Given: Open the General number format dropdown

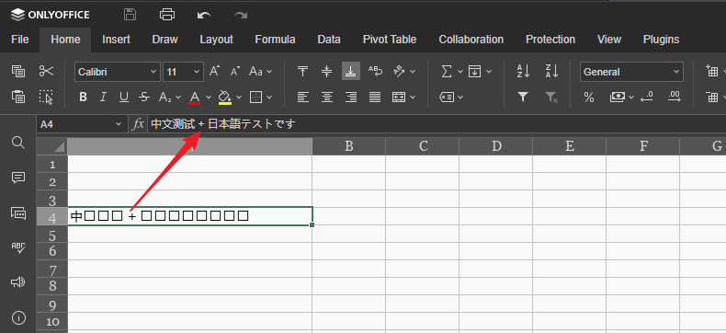Looking at the screenshot, I should [x=631, y=72].
